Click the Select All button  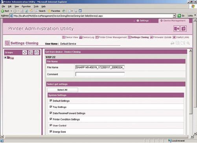[63, 90]
